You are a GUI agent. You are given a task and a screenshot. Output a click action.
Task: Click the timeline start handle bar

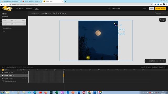[29, 77]
